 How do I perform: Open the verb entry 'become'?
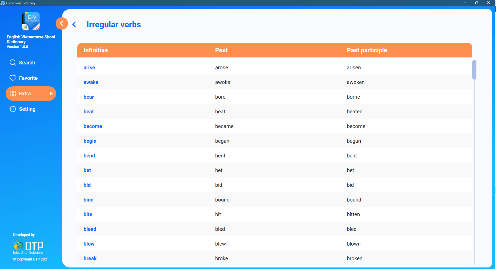pyautogui.click(x=93, y=126)
